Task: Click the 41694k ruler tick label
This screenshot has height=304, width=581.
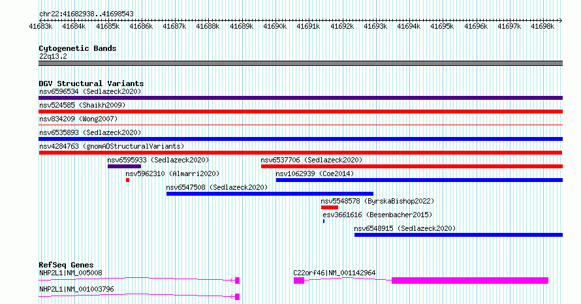Action: point(408,26)
